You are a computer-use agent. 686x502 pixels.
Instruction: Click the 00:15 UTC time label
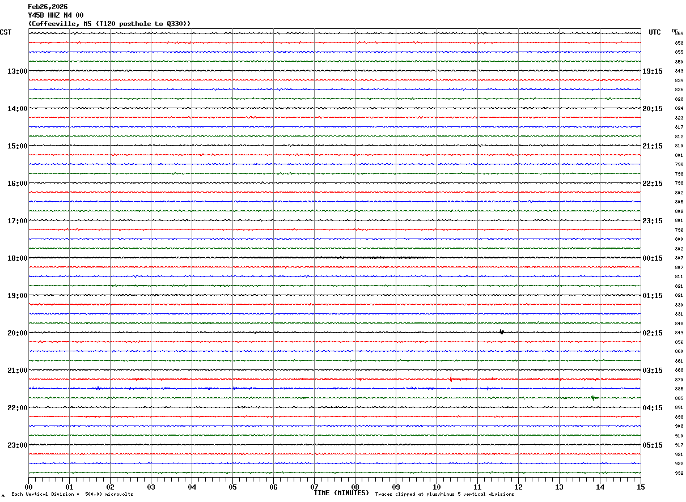pyautogui.click(x=653, y=258)
